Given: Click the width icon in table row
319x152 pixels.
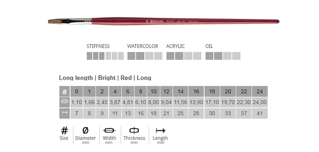Looking at the screenshot, I should [65, 102].
